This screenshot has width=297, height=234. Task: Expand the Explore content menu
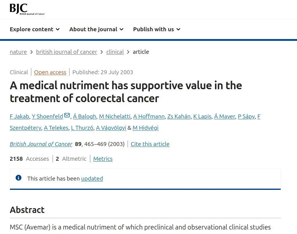coord(35,29)
